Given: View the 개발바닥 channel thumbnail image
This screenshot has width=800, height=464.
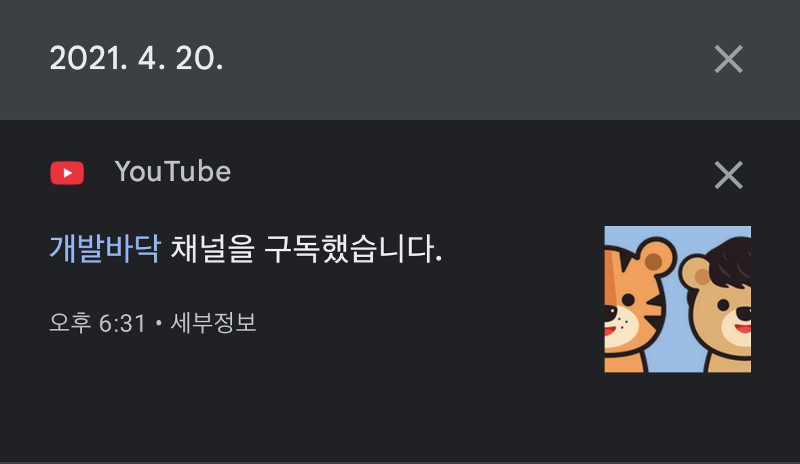Looking at the screenshot, I should point(678,298).
